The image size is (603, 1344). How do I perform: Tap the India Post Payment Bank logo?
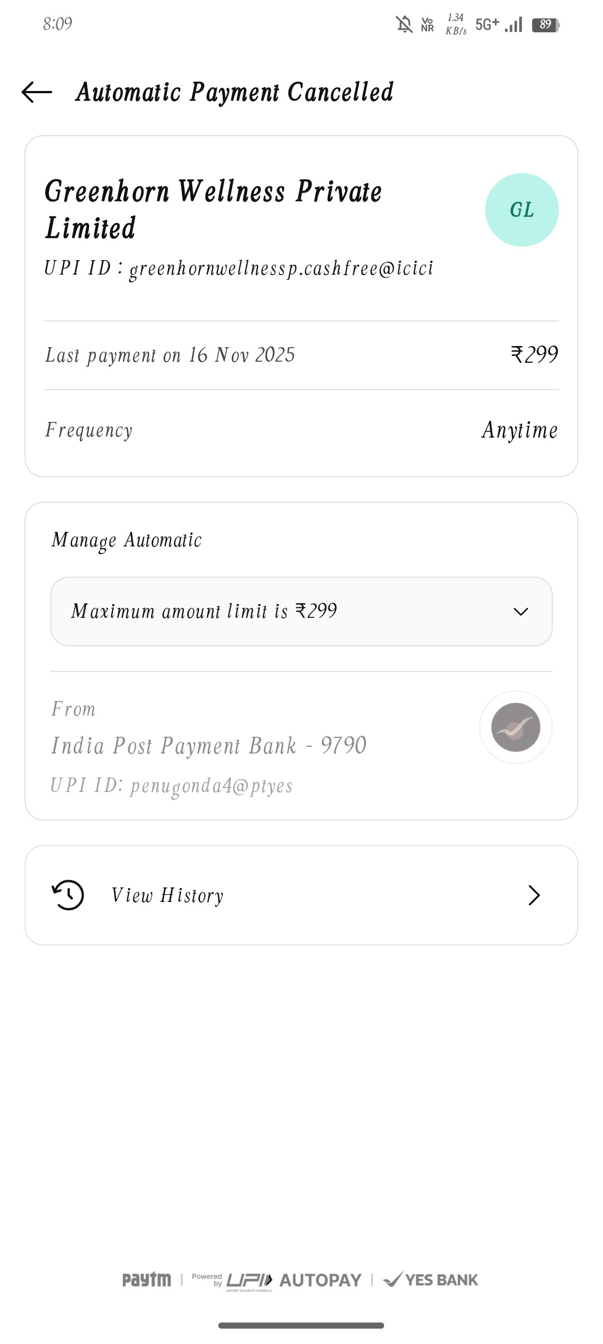(515, 727)
